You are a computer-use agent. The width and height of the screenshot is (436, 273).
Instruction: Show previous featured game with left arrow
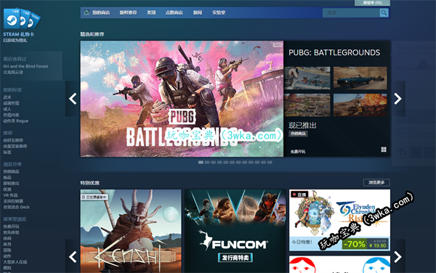click(x=73, y=99)
